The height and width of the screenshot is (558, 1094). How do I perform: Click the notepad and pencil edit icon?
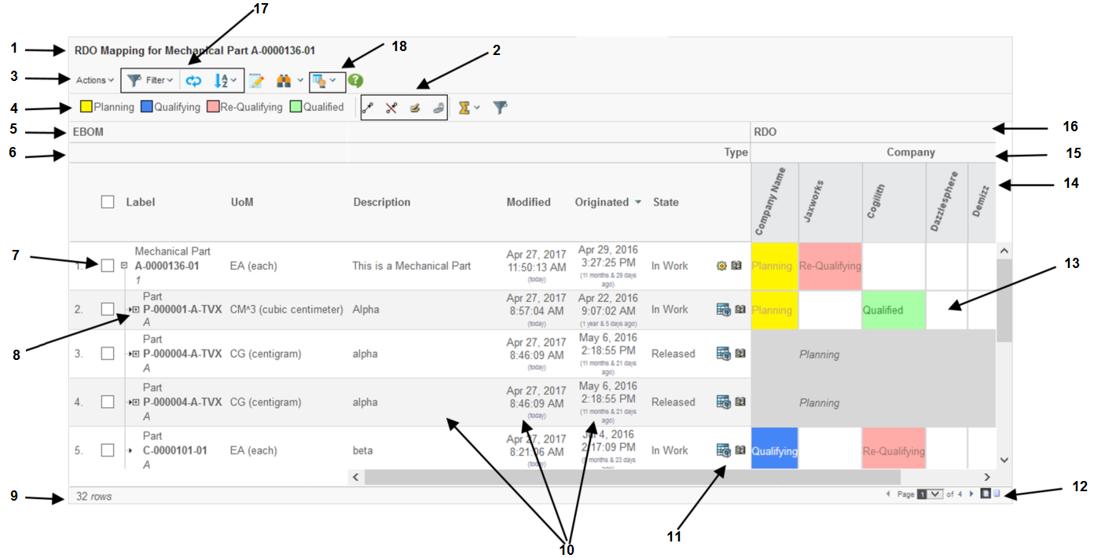[x=256, y=80]
